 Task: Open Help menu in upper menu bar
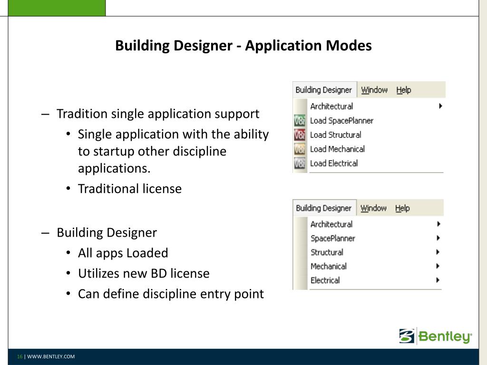tap(403, 90)
